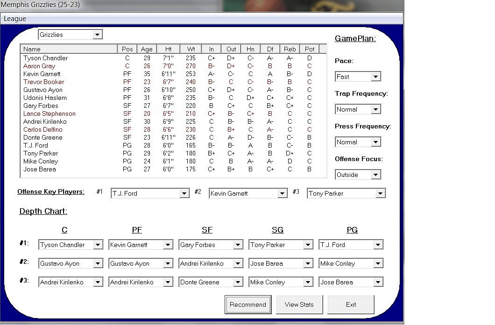Image resolution: width=495 pixels, height=325 pixels.
Task: Select Lance Stephenson in the roster list
Action: (173, 113)
